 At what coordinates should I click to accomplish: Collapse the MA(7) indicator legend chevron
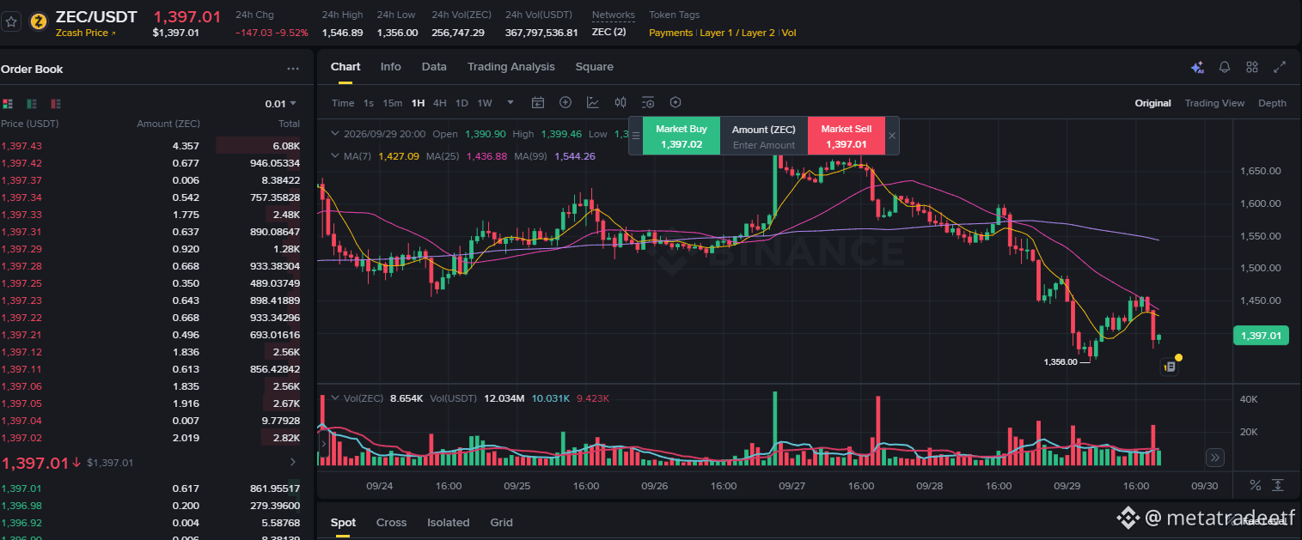(336, 156)
